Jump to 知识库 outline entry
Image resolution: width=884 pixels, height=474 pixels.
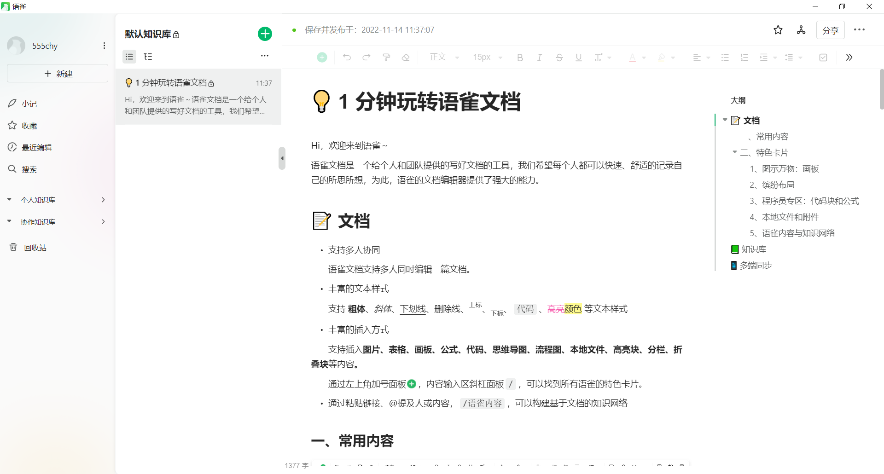pyautogui.click(x=749, y=249)
